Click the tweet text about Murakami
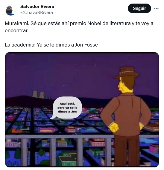The width and height of the screenshot is (164, 170). click(79, 27)
